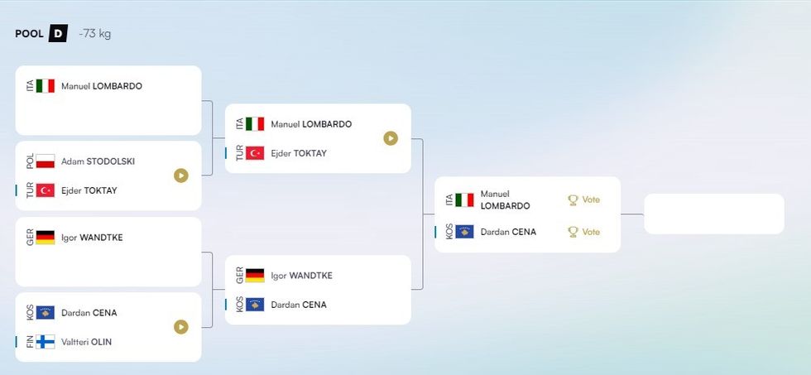
Task: Click the Pool D badge
Action: 57,34
